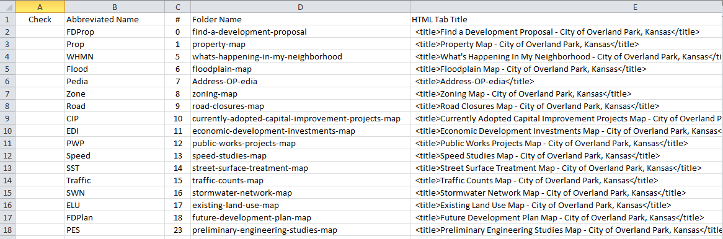Select cell containing 'Traffic'
Viewport: 723px width, 239px height.
pyautogui.click(x=115, y=181)
